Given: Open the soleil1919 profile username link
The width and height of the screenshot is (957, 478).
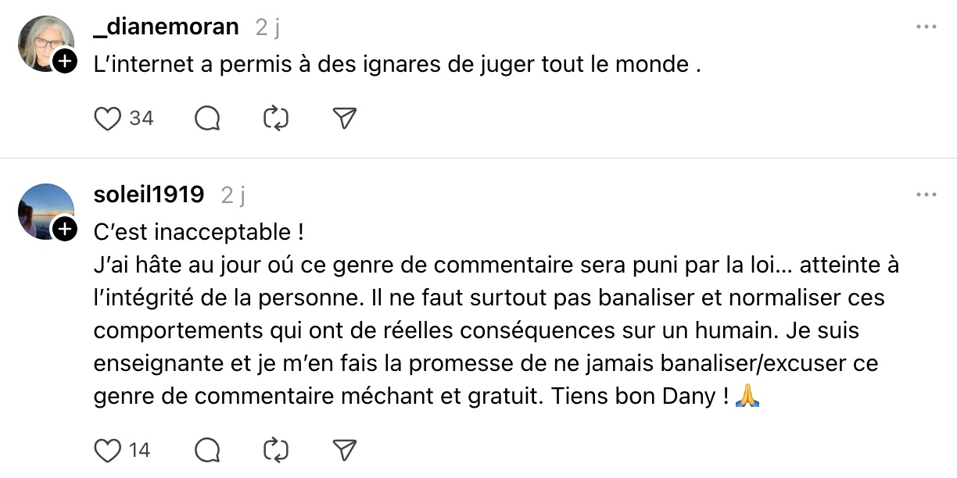Looking at the screenshot, I should pyautogui.click(x=149, y=194).
